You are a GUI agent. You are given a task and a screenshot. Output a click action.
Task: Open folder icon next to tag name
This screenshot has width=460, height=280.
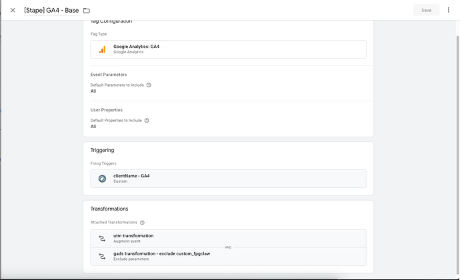pos(86,11)
